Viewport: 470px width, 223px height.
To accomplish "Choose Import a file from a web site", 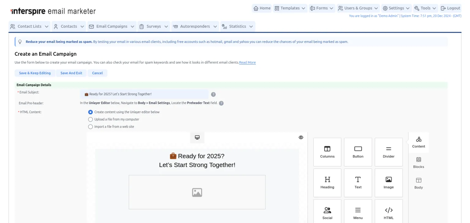I will coord(90,126).
